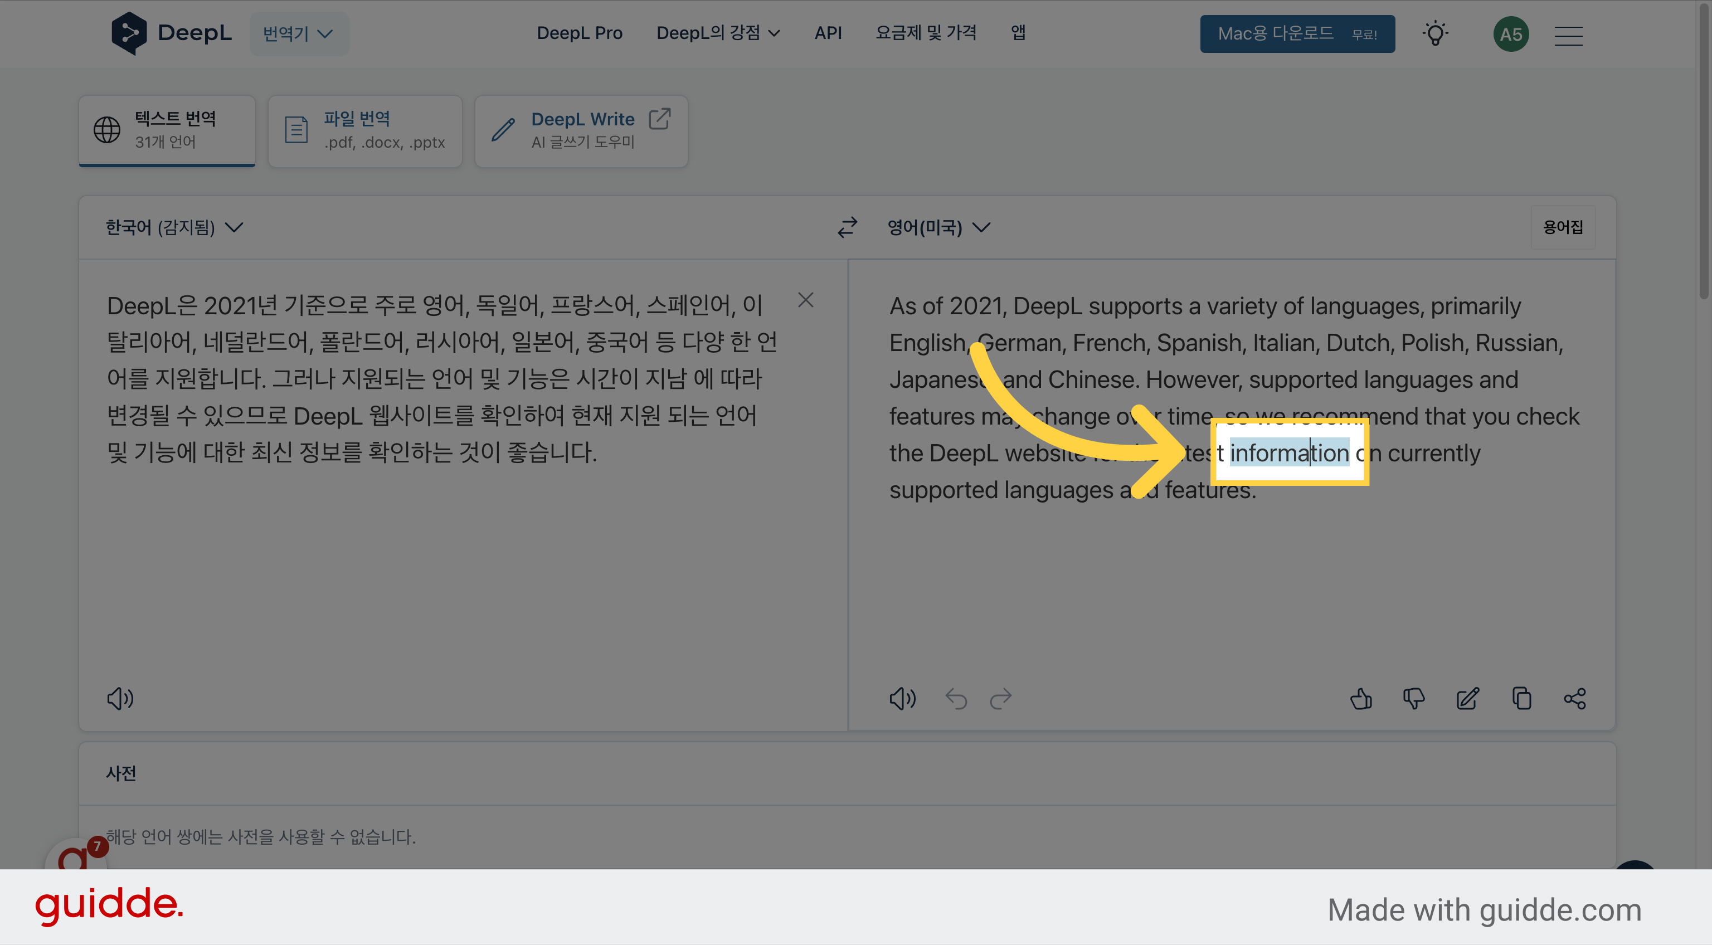Click the document icon on 파일 번역
The image size is (1712, 945).
point(296,130)
